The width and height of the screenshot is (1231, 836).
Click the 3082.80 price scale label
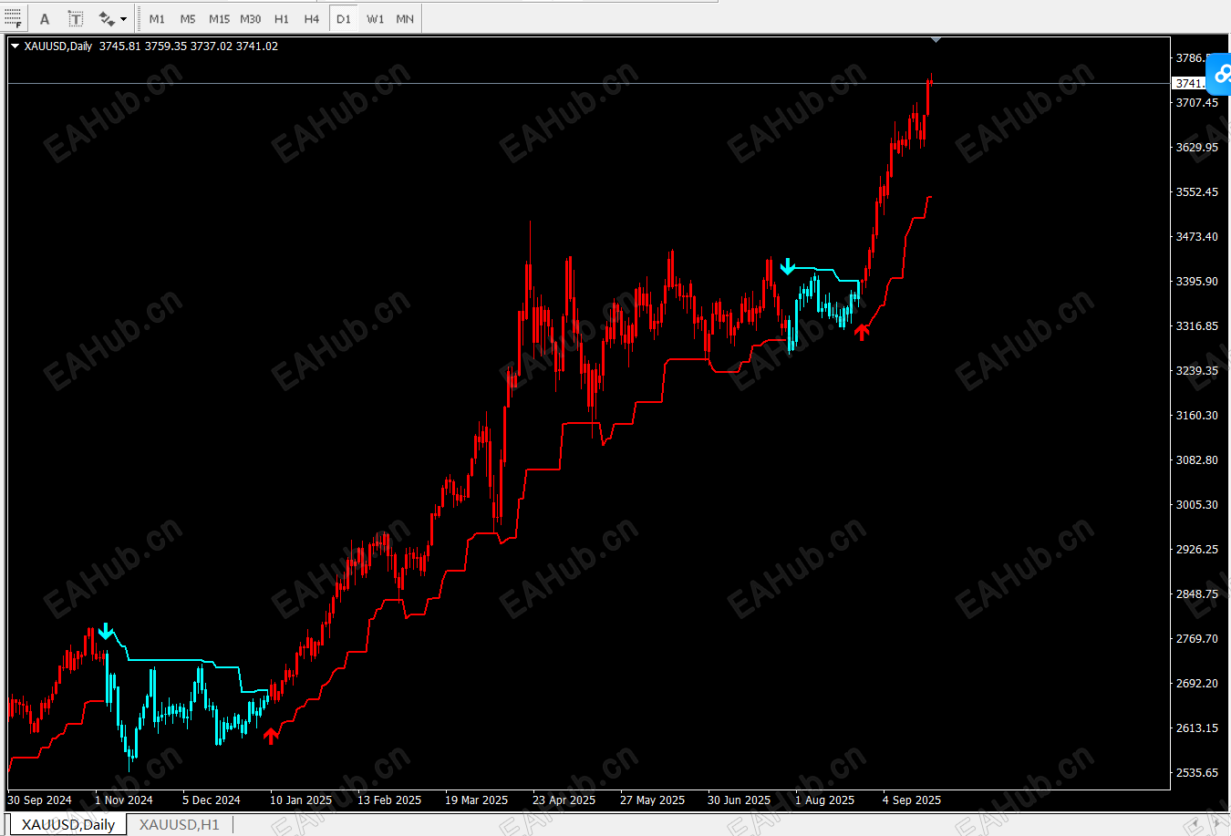click(x=1196, y=459)
